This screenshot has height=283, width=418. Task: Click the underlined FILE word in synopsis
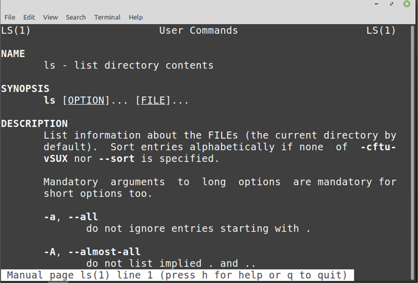153,100
